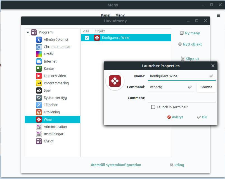Select the Allmän åtkomst accessibility category icon
The width and height of the screenshot is (225, 179).
[39, 40]
